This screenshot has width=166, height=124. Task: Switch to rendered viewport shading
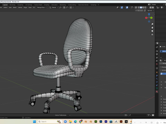(145, 8)
